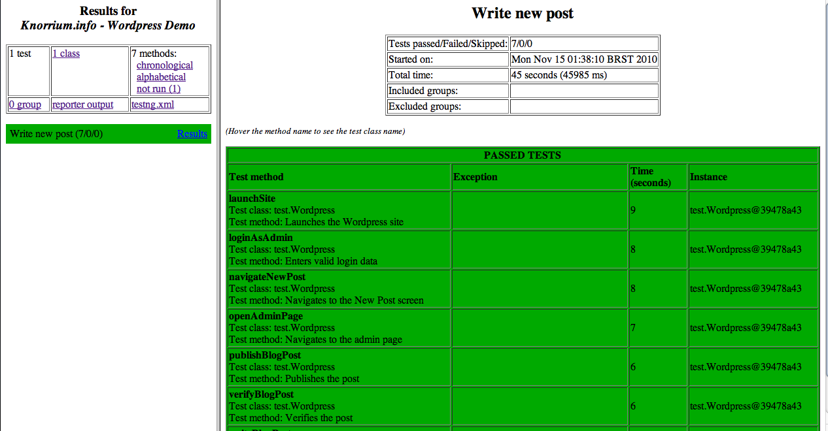Image resolution: width=828 pixels, height=431 pixels.
Task: Open the '1 class' link
Action: 66,54
